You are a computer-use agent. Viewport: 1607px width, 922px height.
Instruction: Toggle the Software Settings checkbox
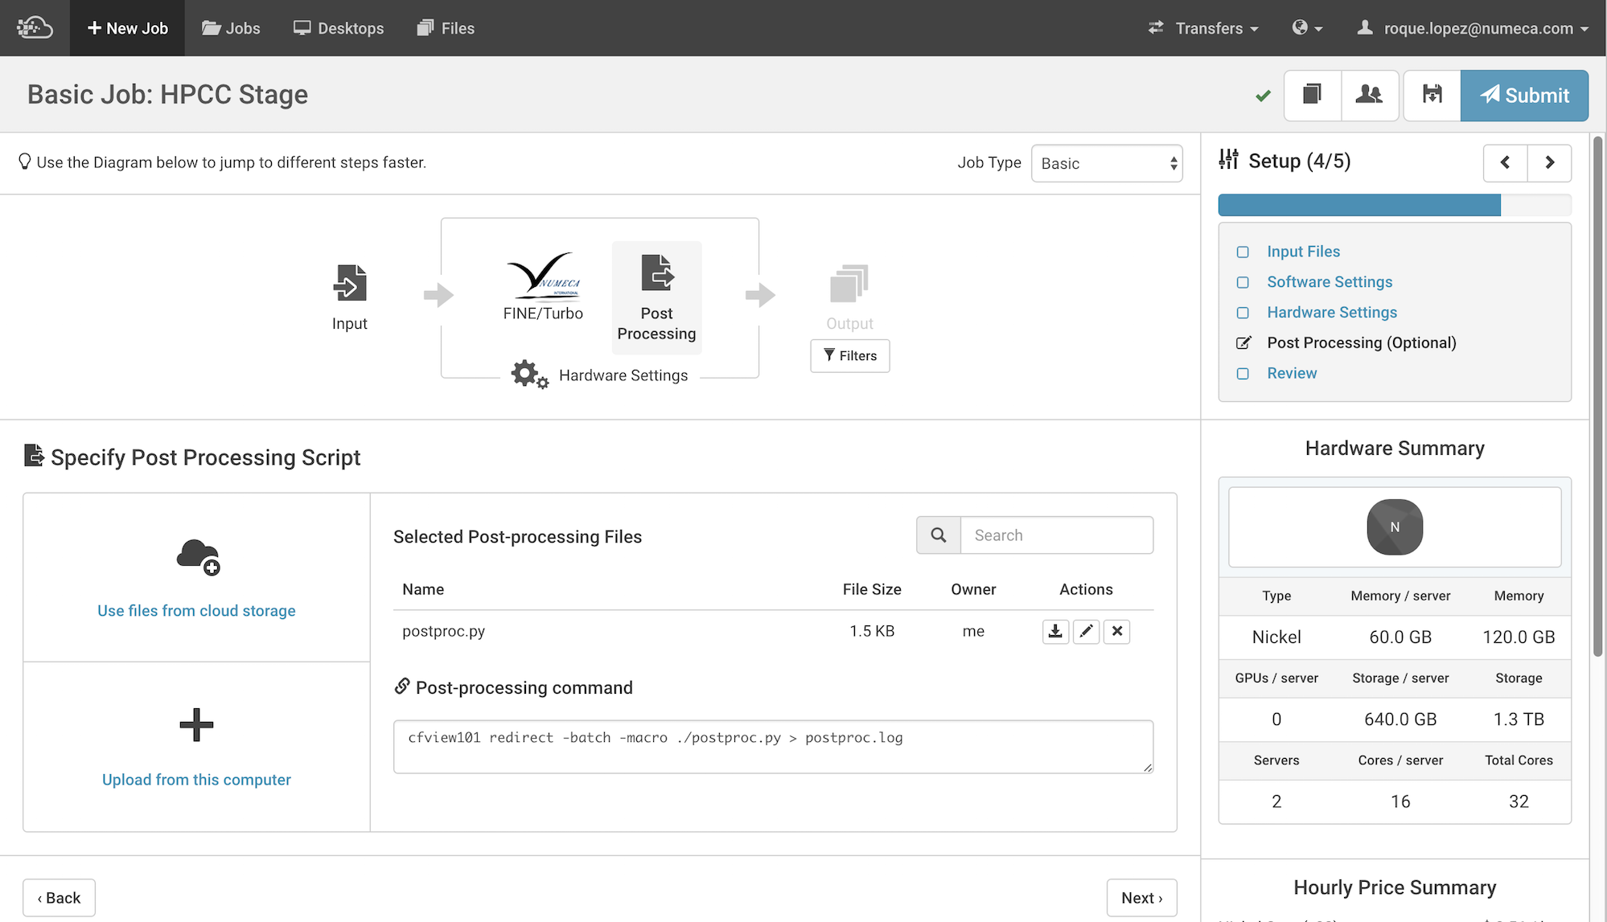[1243, 283]
